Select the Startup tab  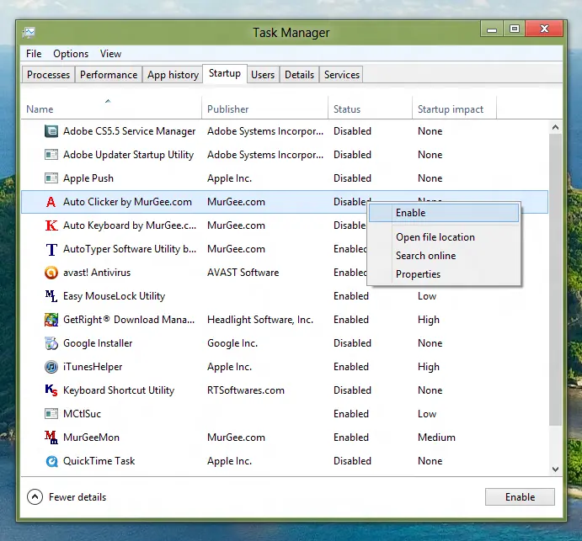[225, 73]
